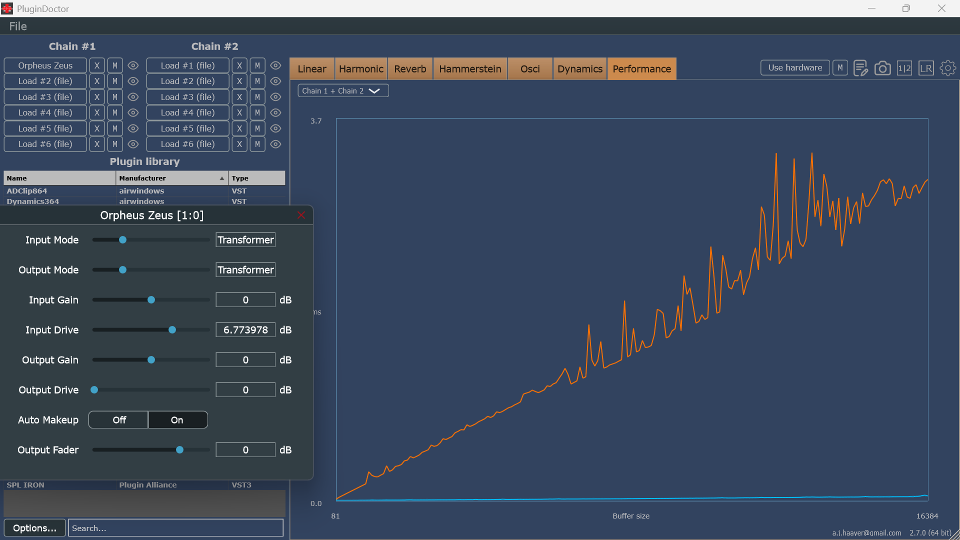The image size is (960, 540).
Task: Set Auto Makeup to Off
Action: pos(119,420)
